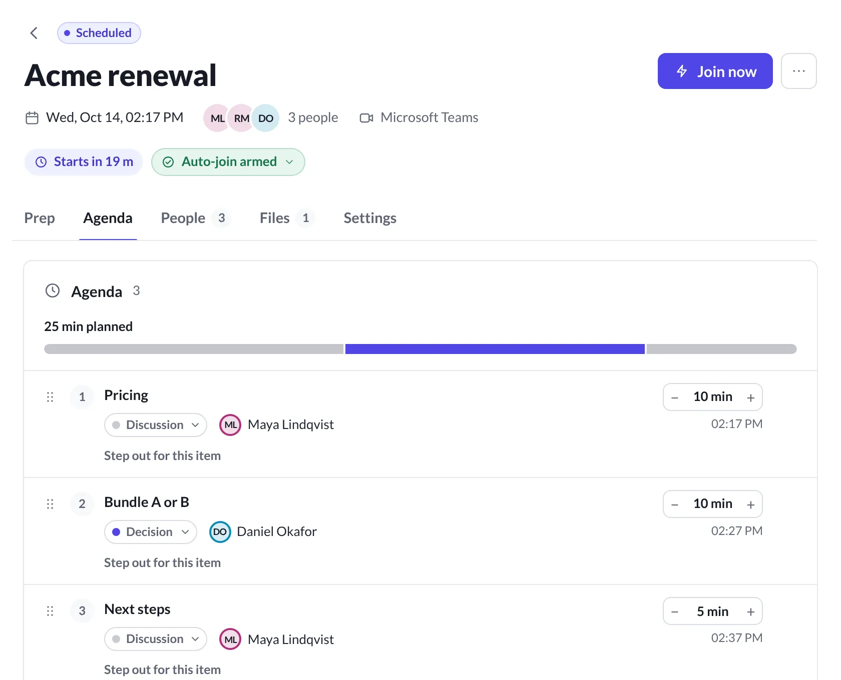Viewport: 841px width, 680px height.
Task: Click the Starts in 19 m pill
Action: tap(84, 162)
